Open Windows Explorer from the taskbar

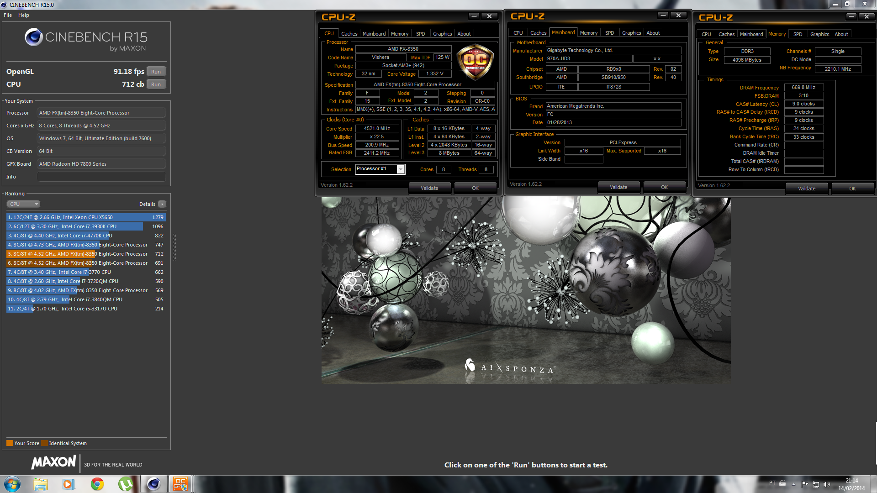[x=41, y=484]
